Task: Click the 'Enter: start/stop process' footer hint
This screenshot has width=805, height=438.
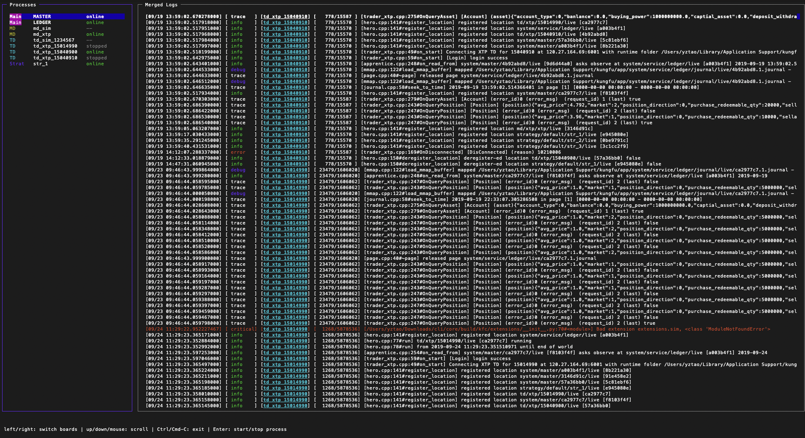Action: pyautogui.click(x=250, y=429)
